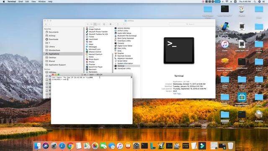The image size is (268, 151).
Task: Select AirPort Utility in Finder
Action: (x=123, y=31)
